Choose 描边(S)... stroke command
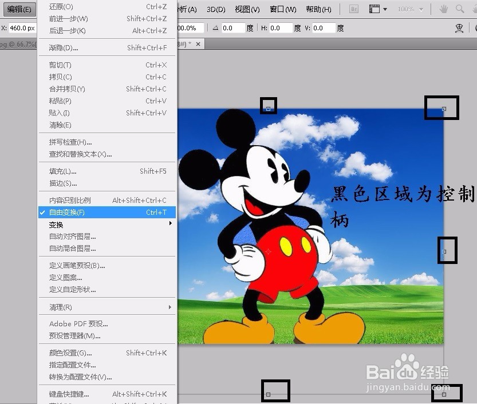 point(107,183)
